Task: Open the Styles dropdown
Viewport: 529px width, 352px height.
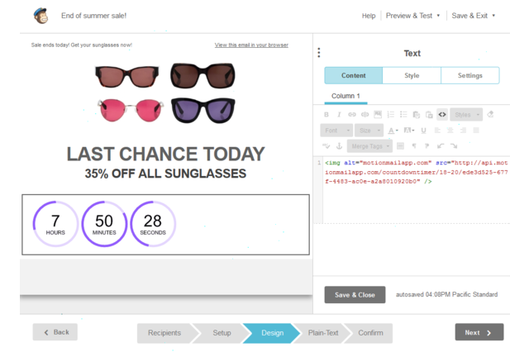Action: click(466, 115)
